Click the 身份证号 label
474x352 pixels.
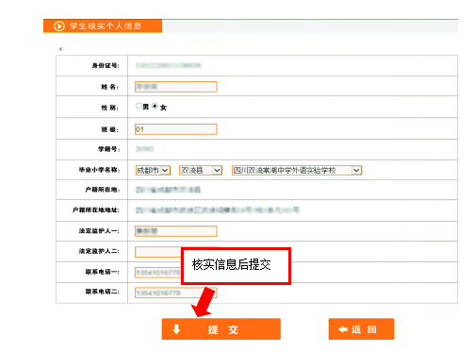pyautogui.click(x=106, y=65)
